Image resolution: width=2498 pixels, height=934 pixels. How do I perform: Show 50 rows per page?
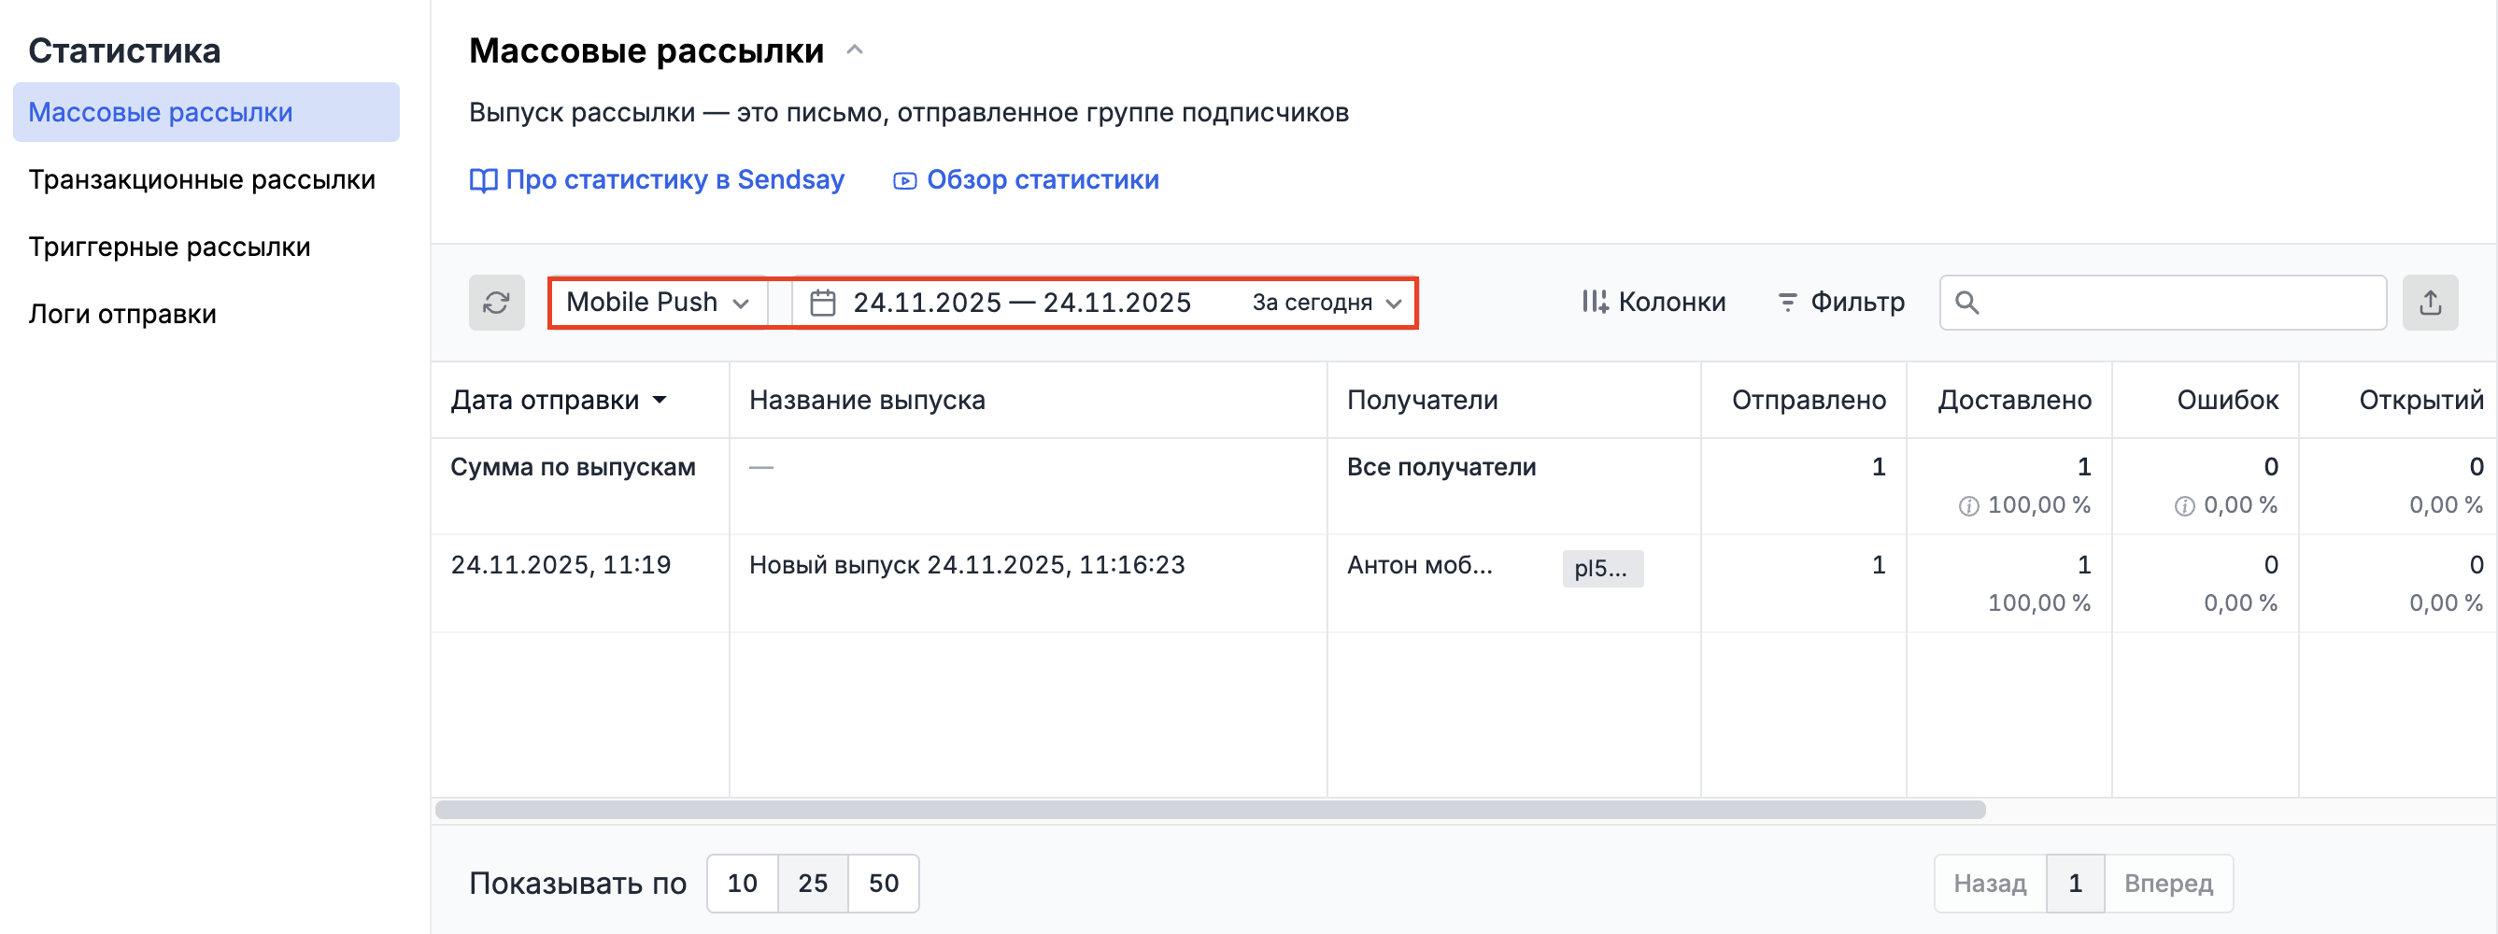coord(884,883)
